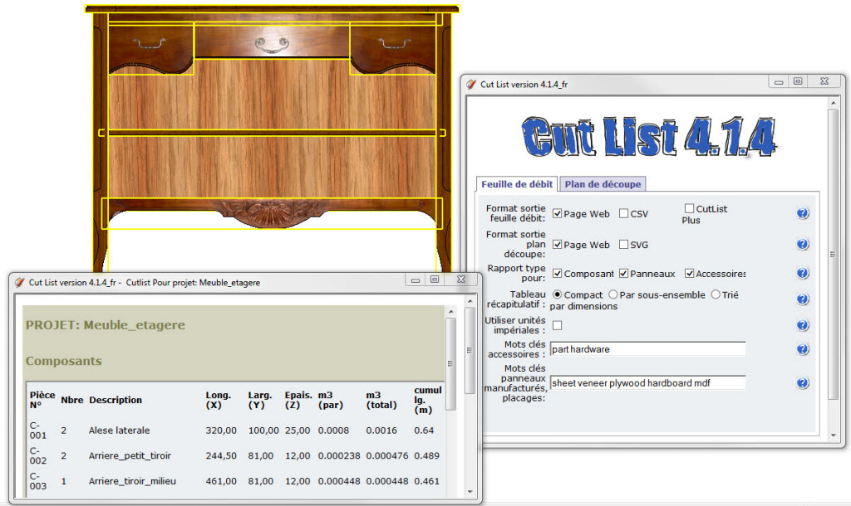The height and width of the screenshot is (506, 851).
Task: Click the panneaux manufacturés keywords field
Action: 647,382
